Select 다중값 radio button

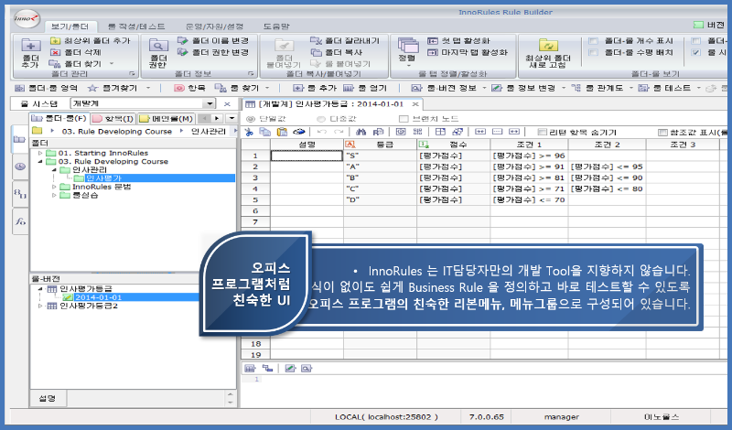tap(321, 119)
